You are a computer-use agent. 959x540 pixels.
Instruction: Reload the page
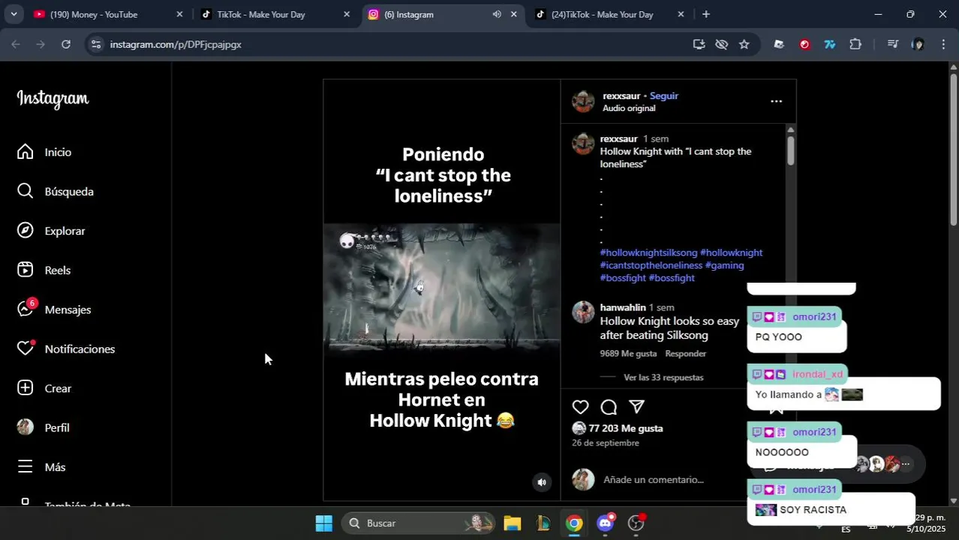pos(66,44)
